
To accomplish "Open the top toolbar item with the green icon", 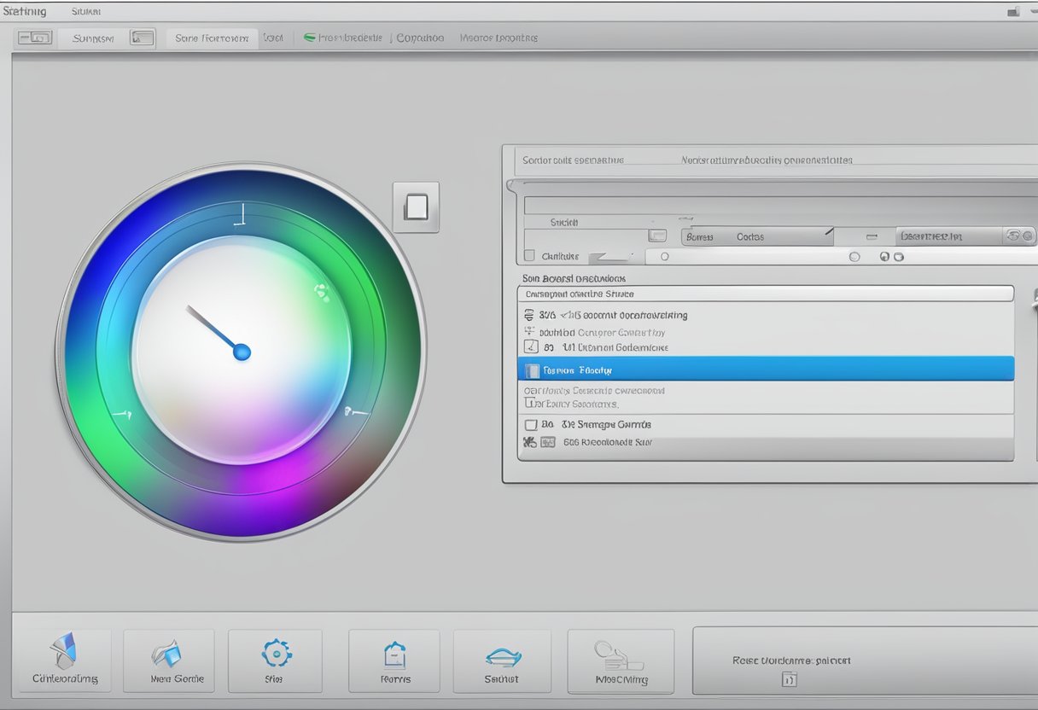I will click(x=343, y=38).
